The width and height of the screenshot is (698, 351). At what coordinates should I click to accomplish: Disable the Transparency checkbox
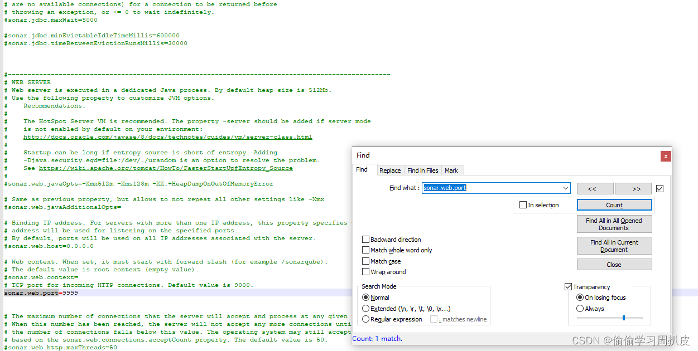pyautogui.click(x=567, y=286)
